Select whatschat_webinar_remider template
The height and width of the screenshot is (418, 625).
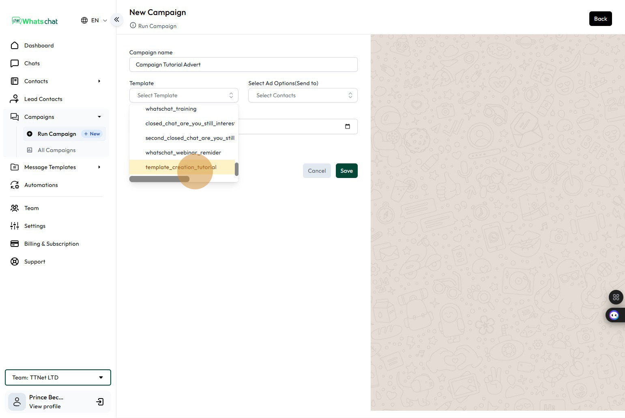pos(183,152)
